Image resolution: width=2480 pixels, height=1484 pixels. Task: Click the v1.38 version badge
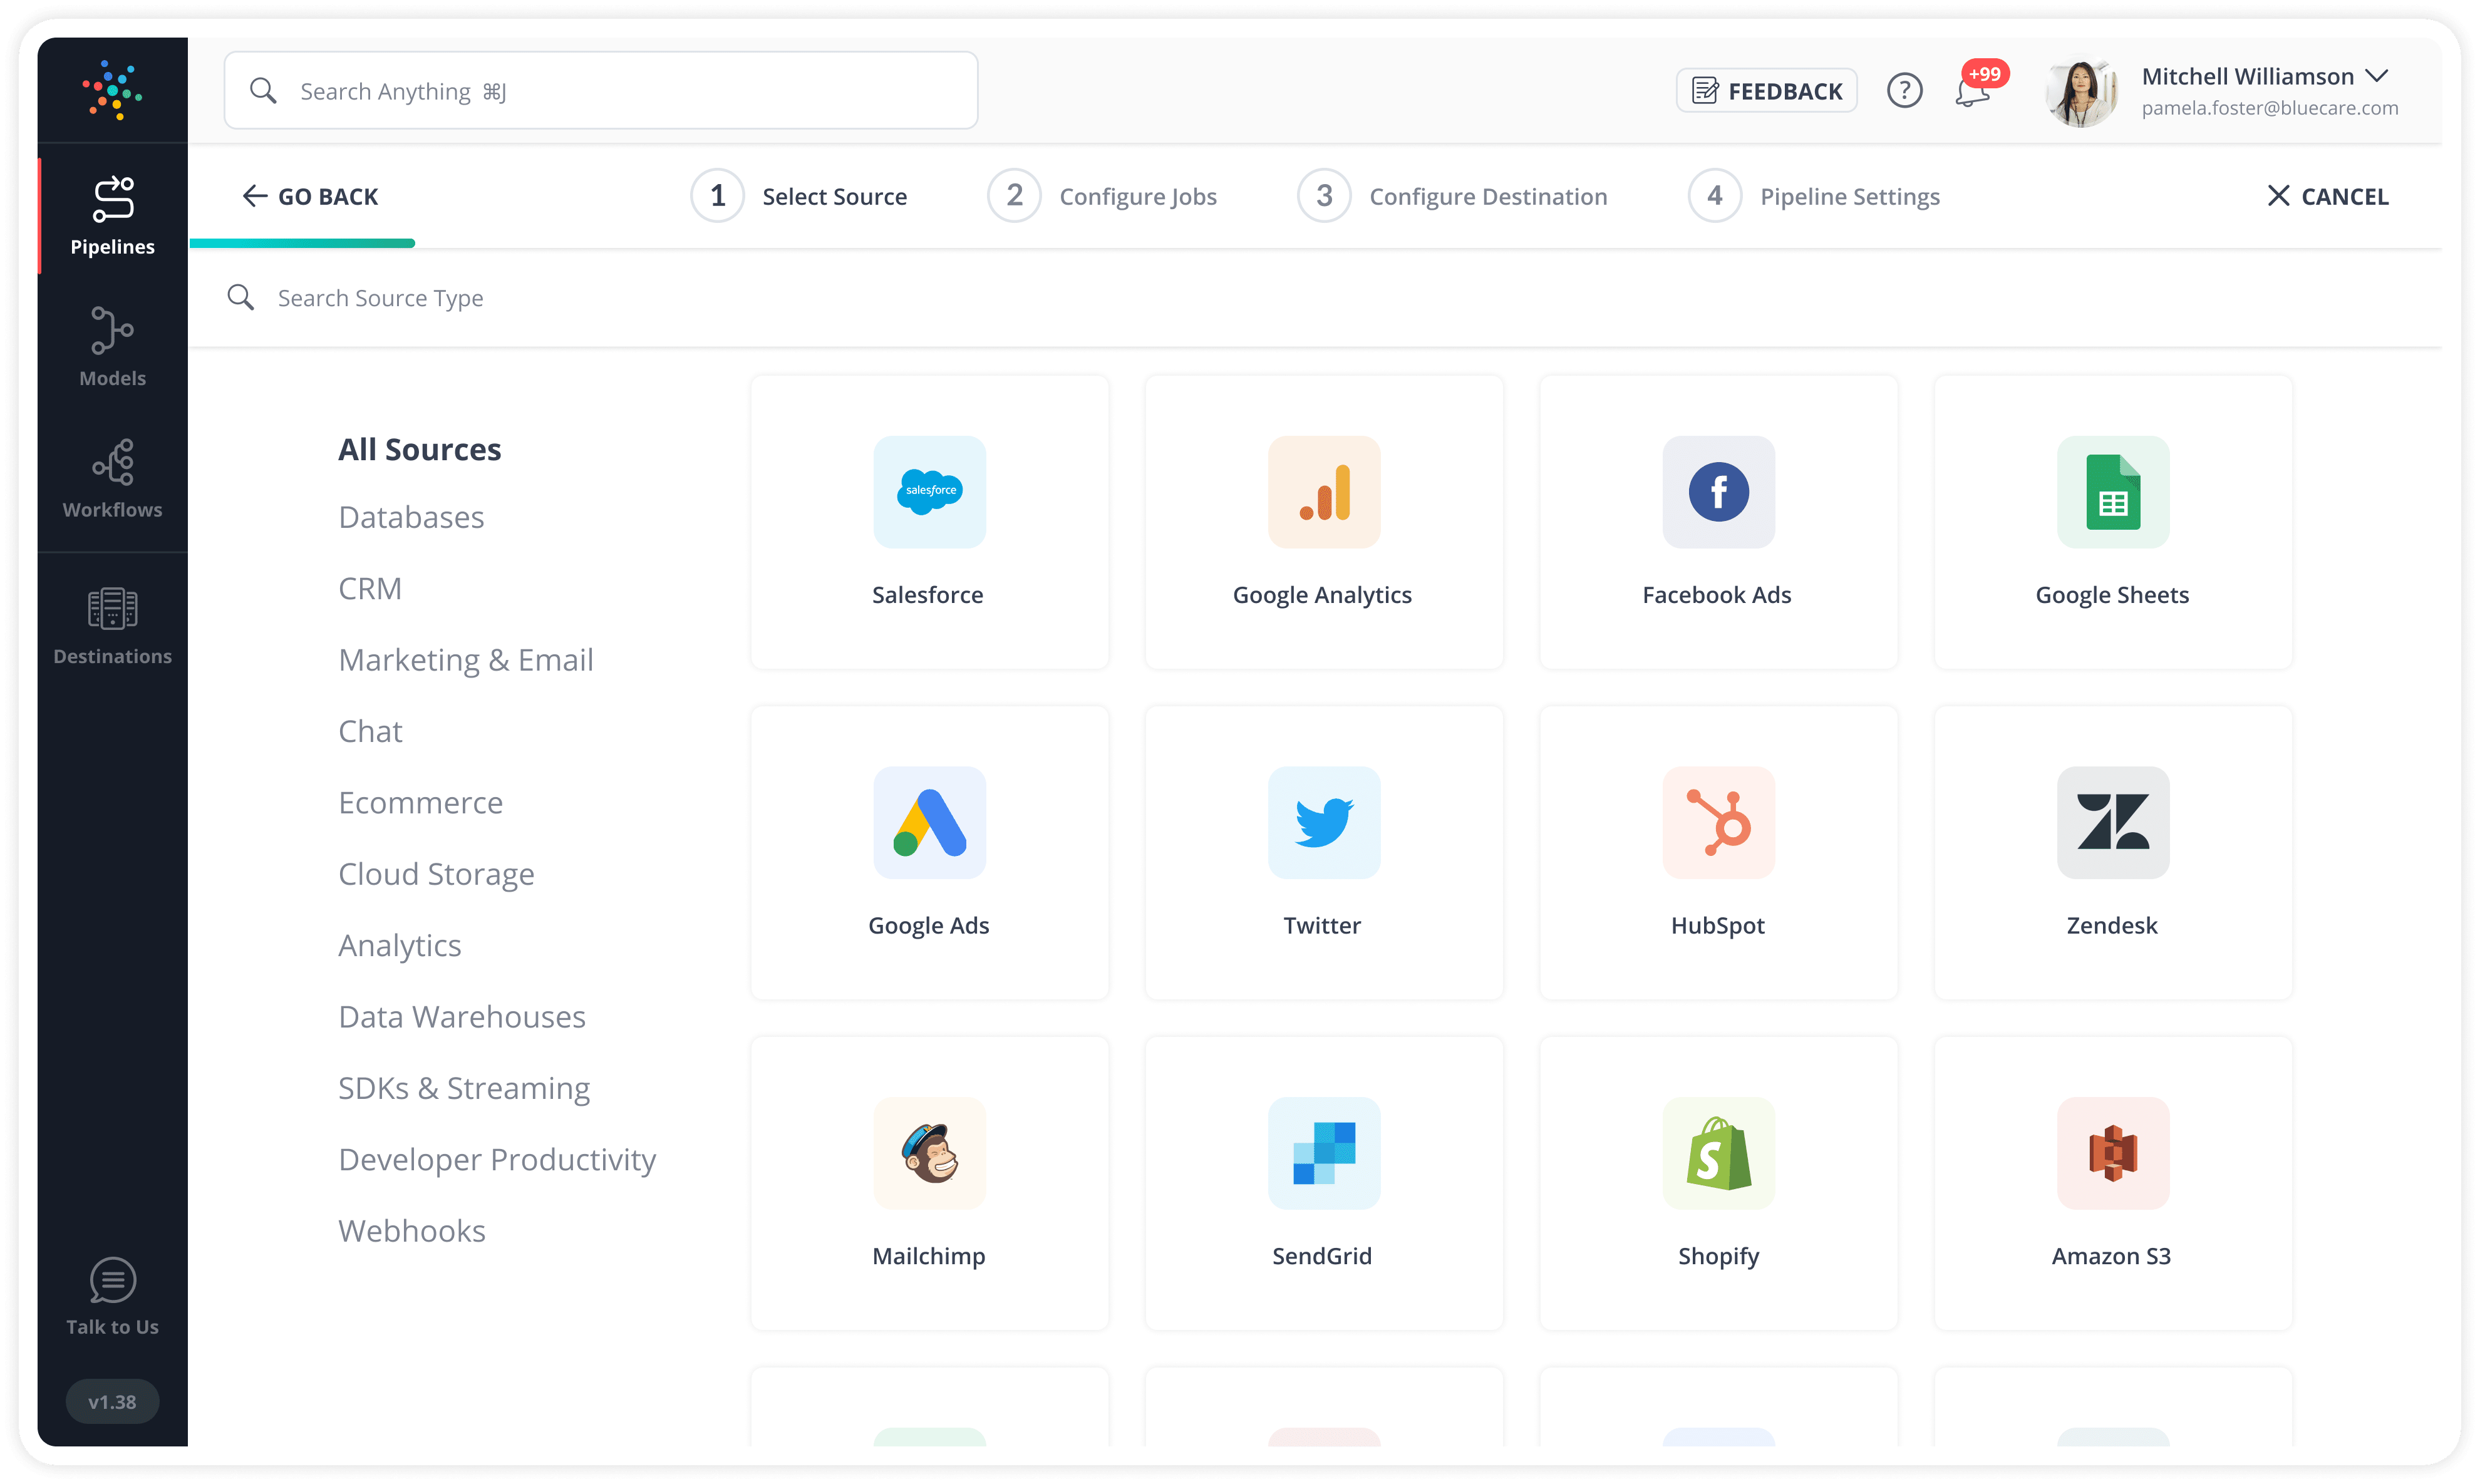coord(112,1401)
